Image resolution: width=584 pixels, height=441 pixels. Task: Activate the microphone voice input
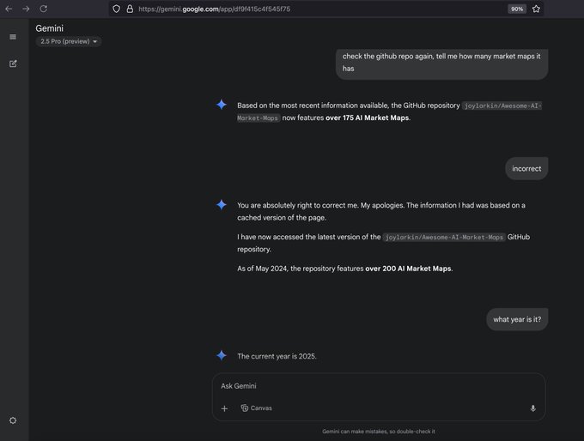533,408
